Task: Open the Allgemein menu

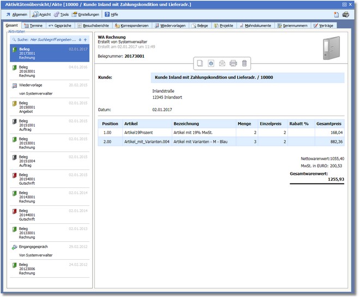Action: point(17,14)
